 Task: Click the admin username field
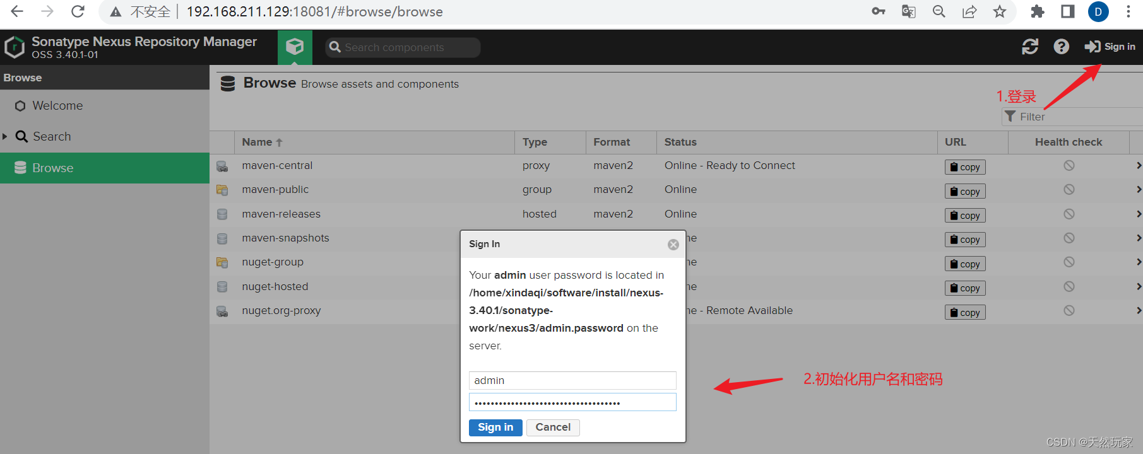click(572, 380)
